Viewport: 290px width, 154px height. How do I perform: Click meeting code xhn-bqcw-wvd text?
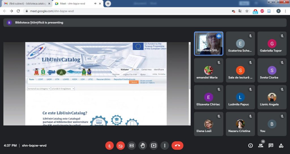tap(34, 146)
